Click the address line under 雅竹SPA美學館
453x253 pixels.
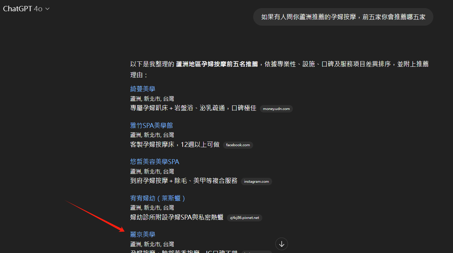152,135
